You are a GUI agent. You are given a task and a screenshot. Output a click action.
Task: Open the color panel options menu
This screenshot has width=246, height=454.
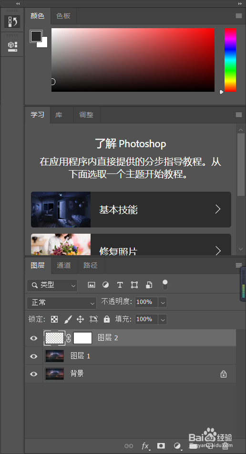[239, 16]
